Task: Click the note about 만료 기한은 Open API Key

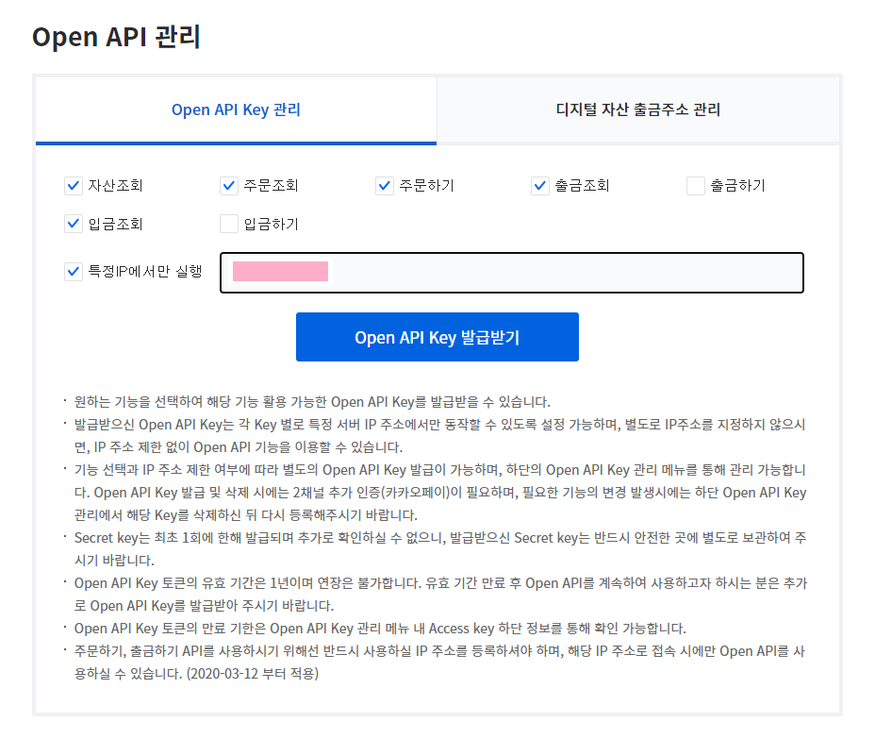Action: tap(380, 629)
